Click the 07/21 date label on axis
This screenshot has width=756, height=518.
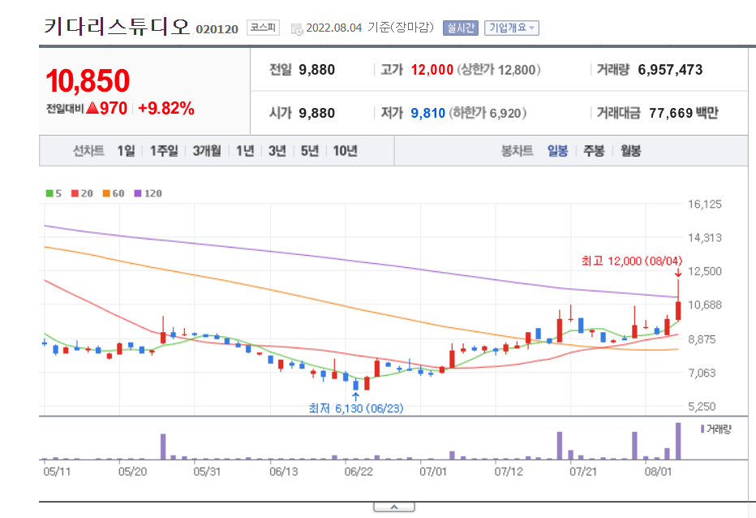583,472
